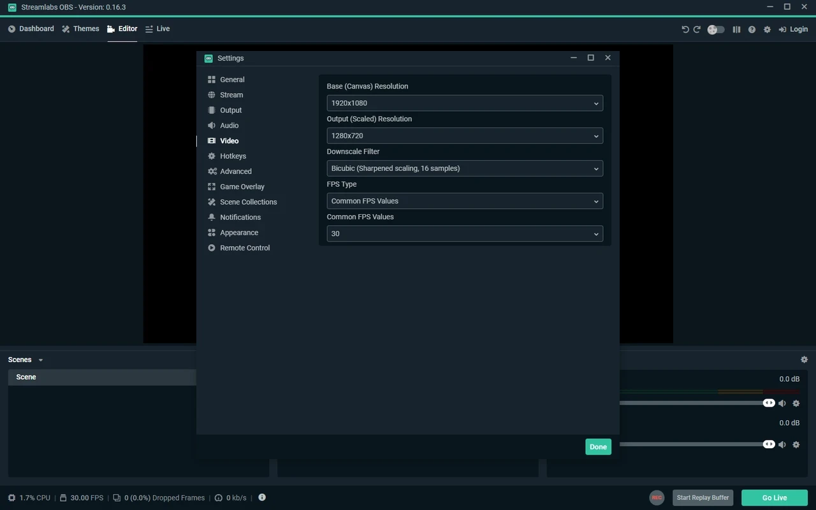Open settings gear for first audio source
Image resolution: width=816 pixels, height=510 pixels.
(x=796, y=403)
